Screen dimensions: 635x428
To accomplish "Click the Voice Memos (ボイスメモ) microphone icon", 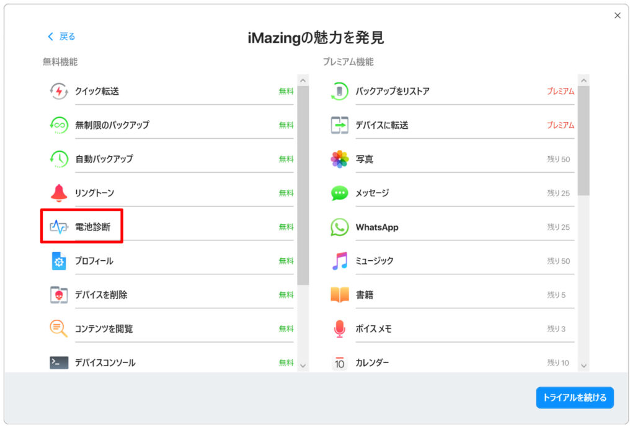I will [339, 328].
